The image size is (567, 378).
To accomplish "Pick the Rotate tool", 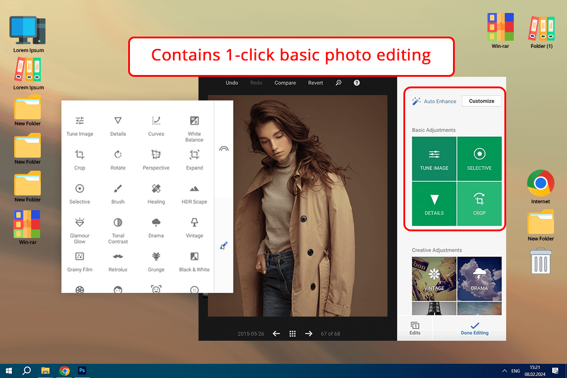I will pos(118,160).
